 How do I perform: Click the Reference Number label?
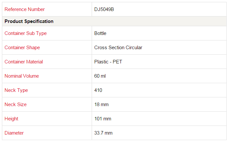pyautogui.click(x=25, y=9)
